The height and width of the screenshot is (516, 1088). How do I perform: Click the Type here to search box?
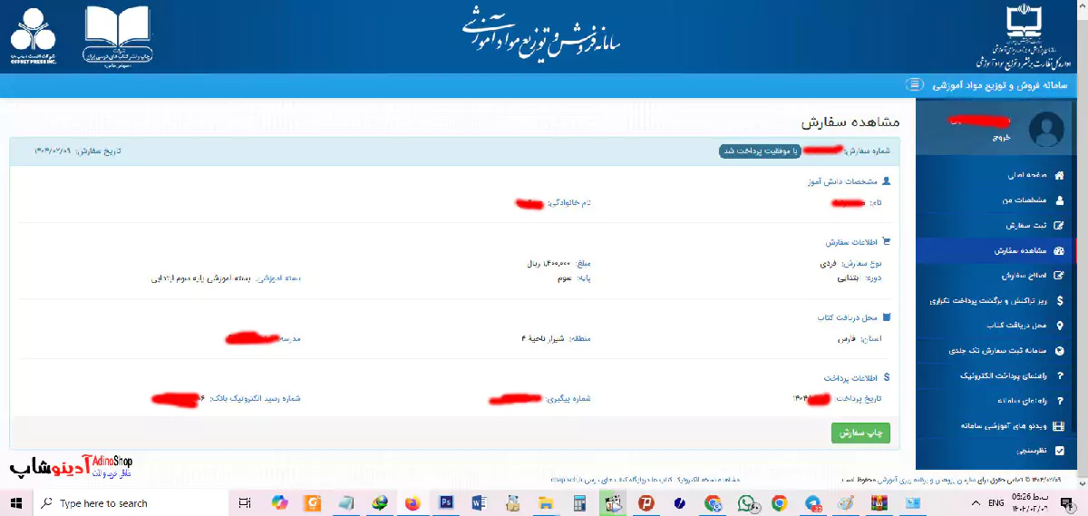point(129,503)
